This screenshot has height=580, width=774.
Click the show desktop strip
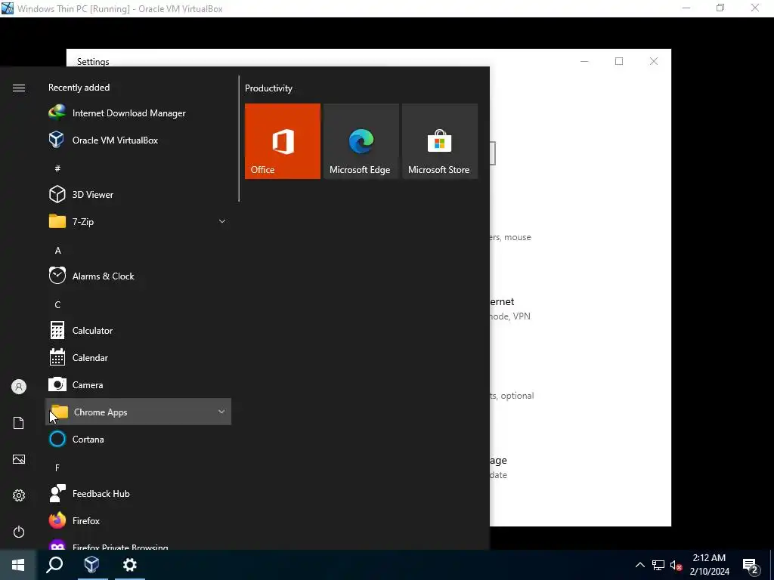coord(772,565)
